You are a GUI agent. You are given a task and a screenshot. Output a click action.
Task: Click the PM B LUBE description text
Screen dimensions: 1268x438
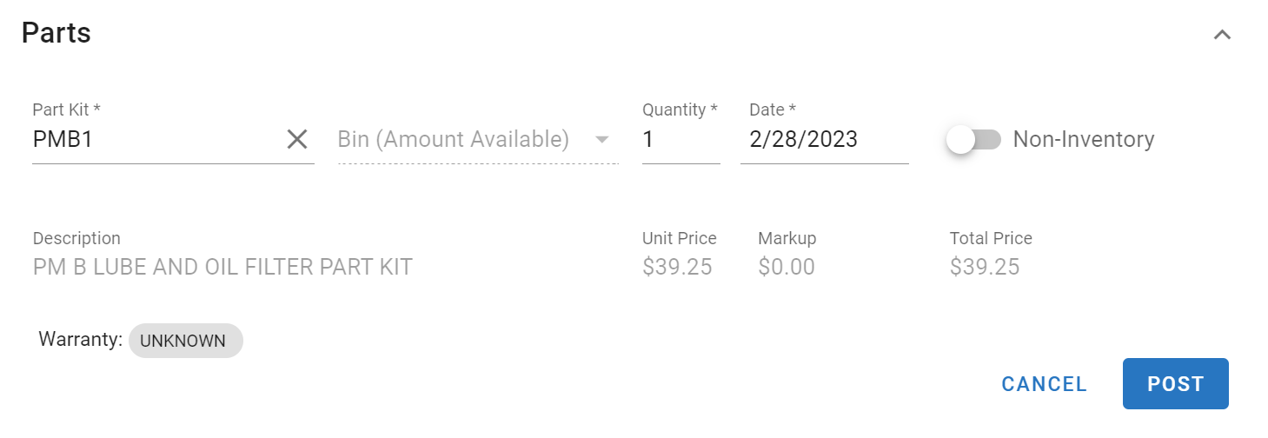click(222, 267)
